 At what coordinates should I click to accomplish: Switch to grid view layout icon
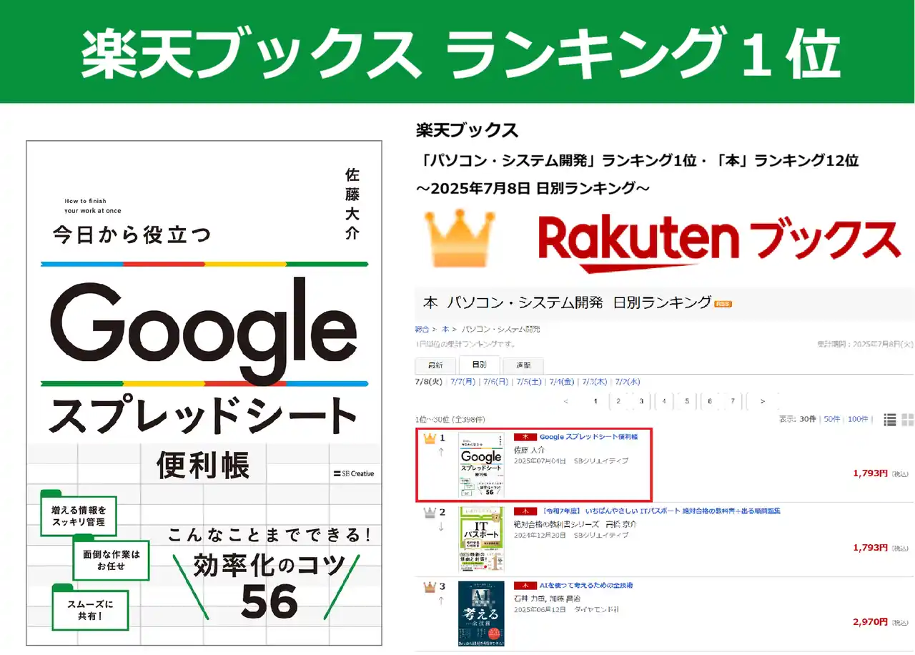click(908, 420)
